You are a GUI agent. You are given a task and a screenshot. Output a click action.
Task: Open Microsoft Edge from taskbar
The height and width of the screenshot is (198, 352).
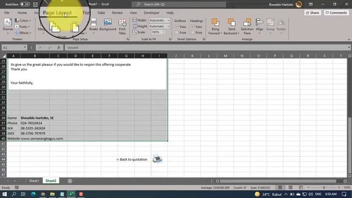point(33,194)
